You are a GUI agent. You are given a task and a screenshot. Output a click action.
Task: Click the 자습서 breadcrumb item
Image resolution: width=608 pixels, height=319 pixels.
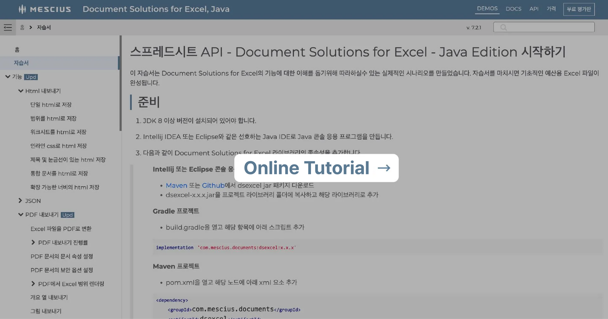point(44,27)
